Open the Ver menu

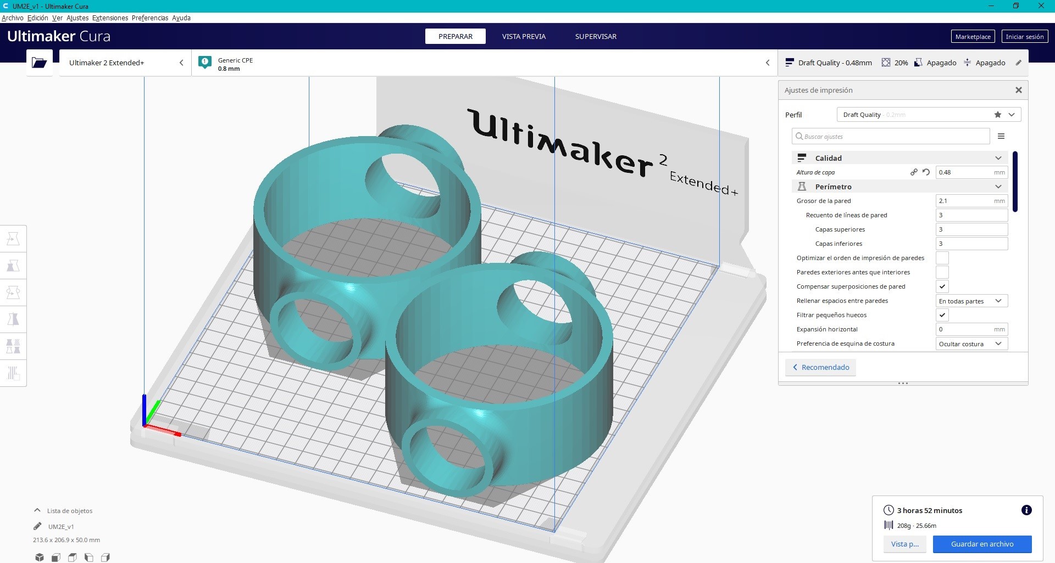57,18
